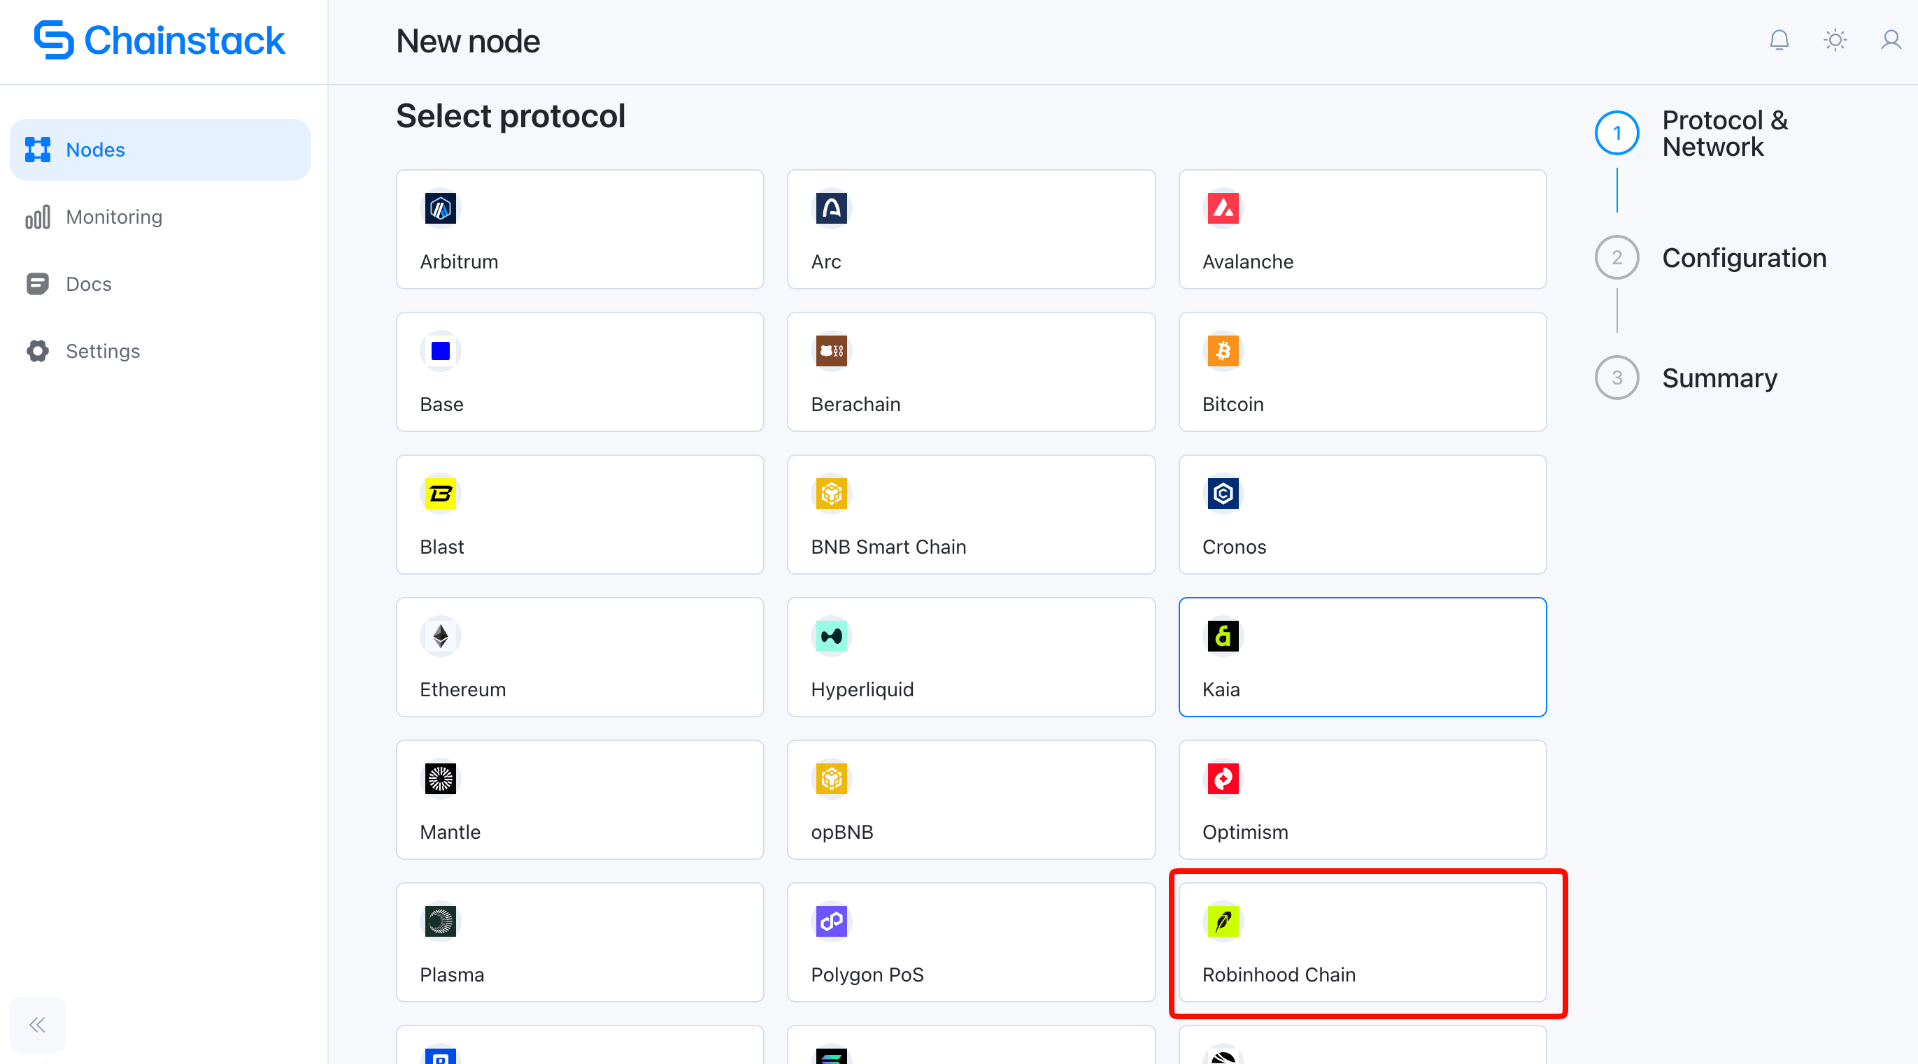Click step 2 Configuration circle

coord(1617,257)
